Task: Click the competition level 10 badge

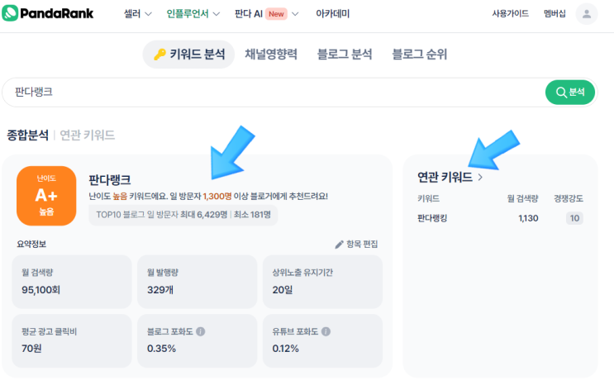Action: pos(574,218)
